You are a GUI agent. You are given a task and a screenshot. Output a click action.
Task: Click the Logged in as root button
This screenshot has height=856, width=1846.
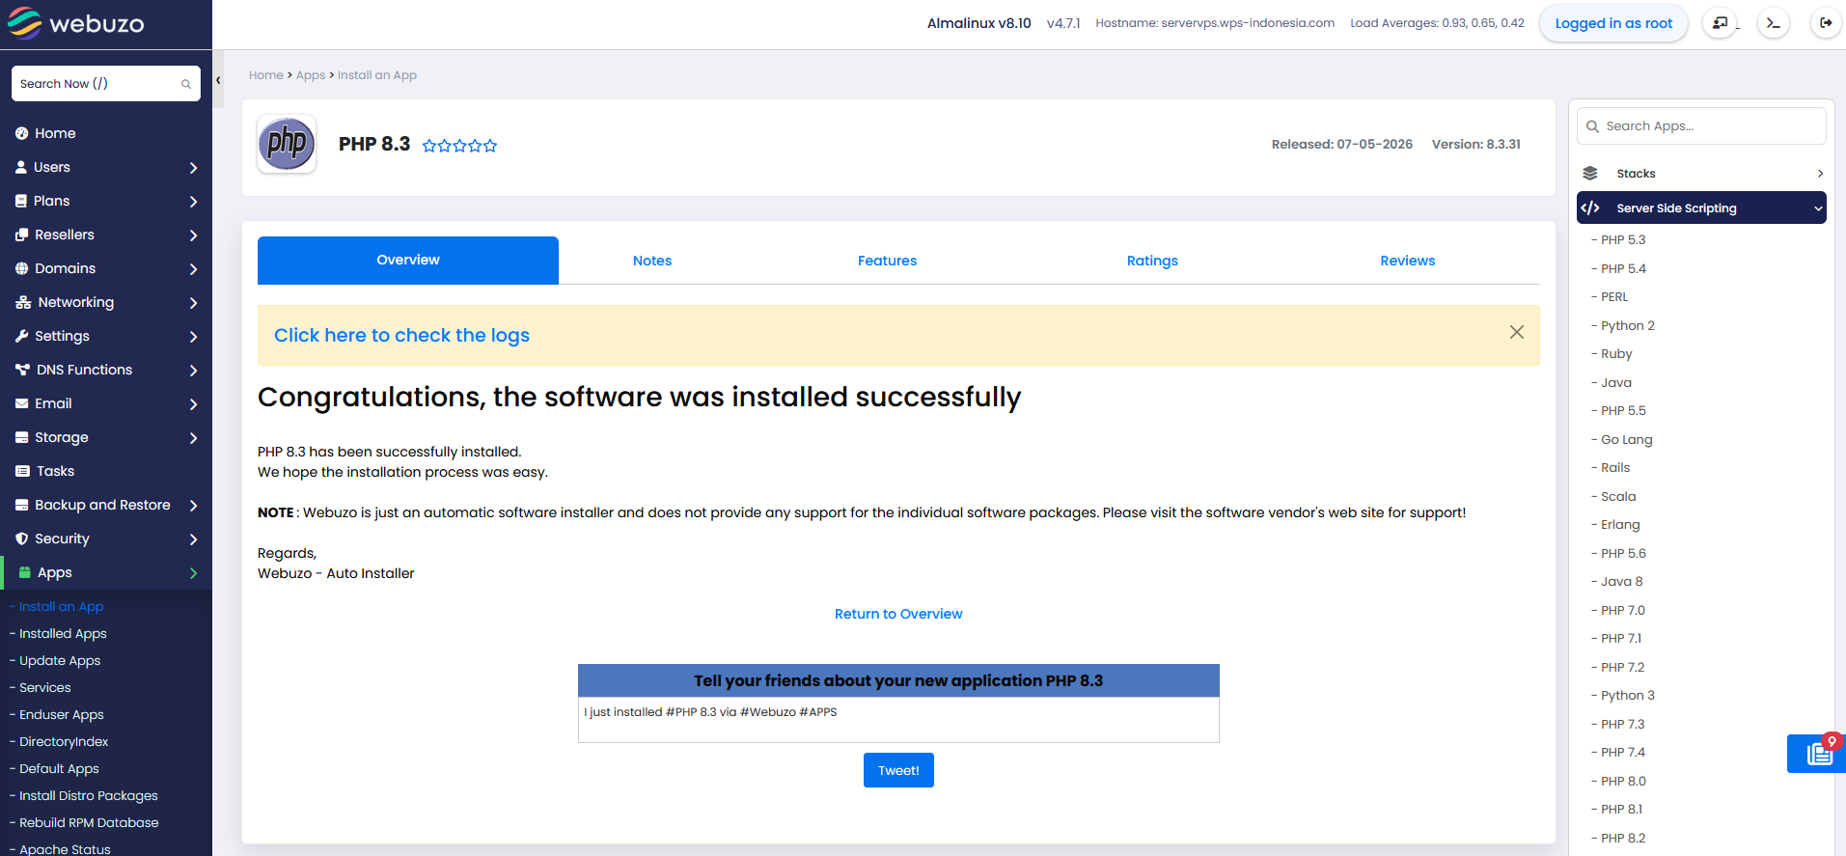coord(1613,23)
